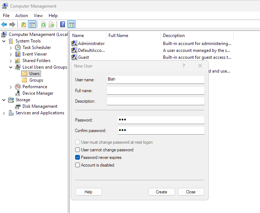The image size is (260, 213).
Task: Click the Up one level folder icon
Action: (x=24, y=25)
